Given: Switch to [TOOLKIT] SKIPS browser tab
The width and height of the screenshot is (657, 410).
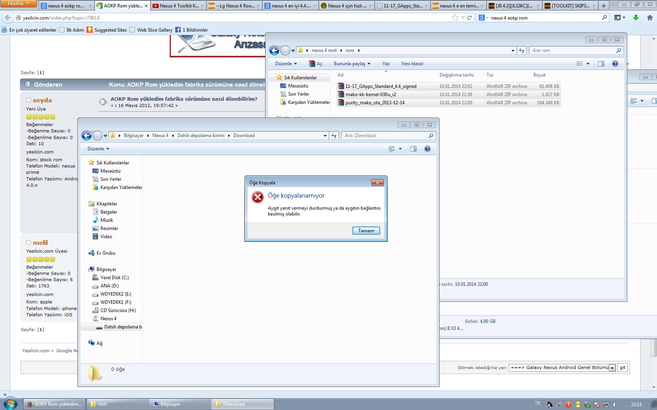Looking at the screenshot, I should [x=571, y=5].
